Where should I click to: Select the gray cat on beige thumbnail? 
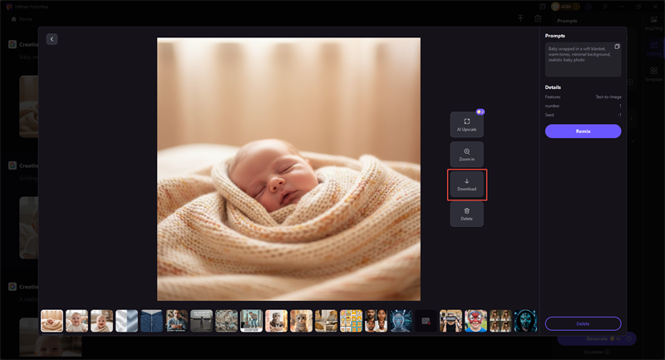pos(301,321)
